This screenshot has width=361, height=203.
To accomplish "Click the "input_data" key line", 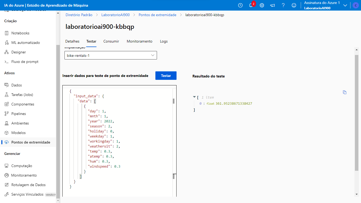I will (x=89, y=96).
